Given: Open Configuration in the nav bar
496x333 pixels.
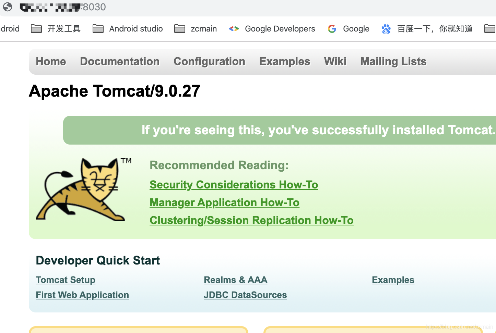Looking at the screenshot, I should click(209, 61).
